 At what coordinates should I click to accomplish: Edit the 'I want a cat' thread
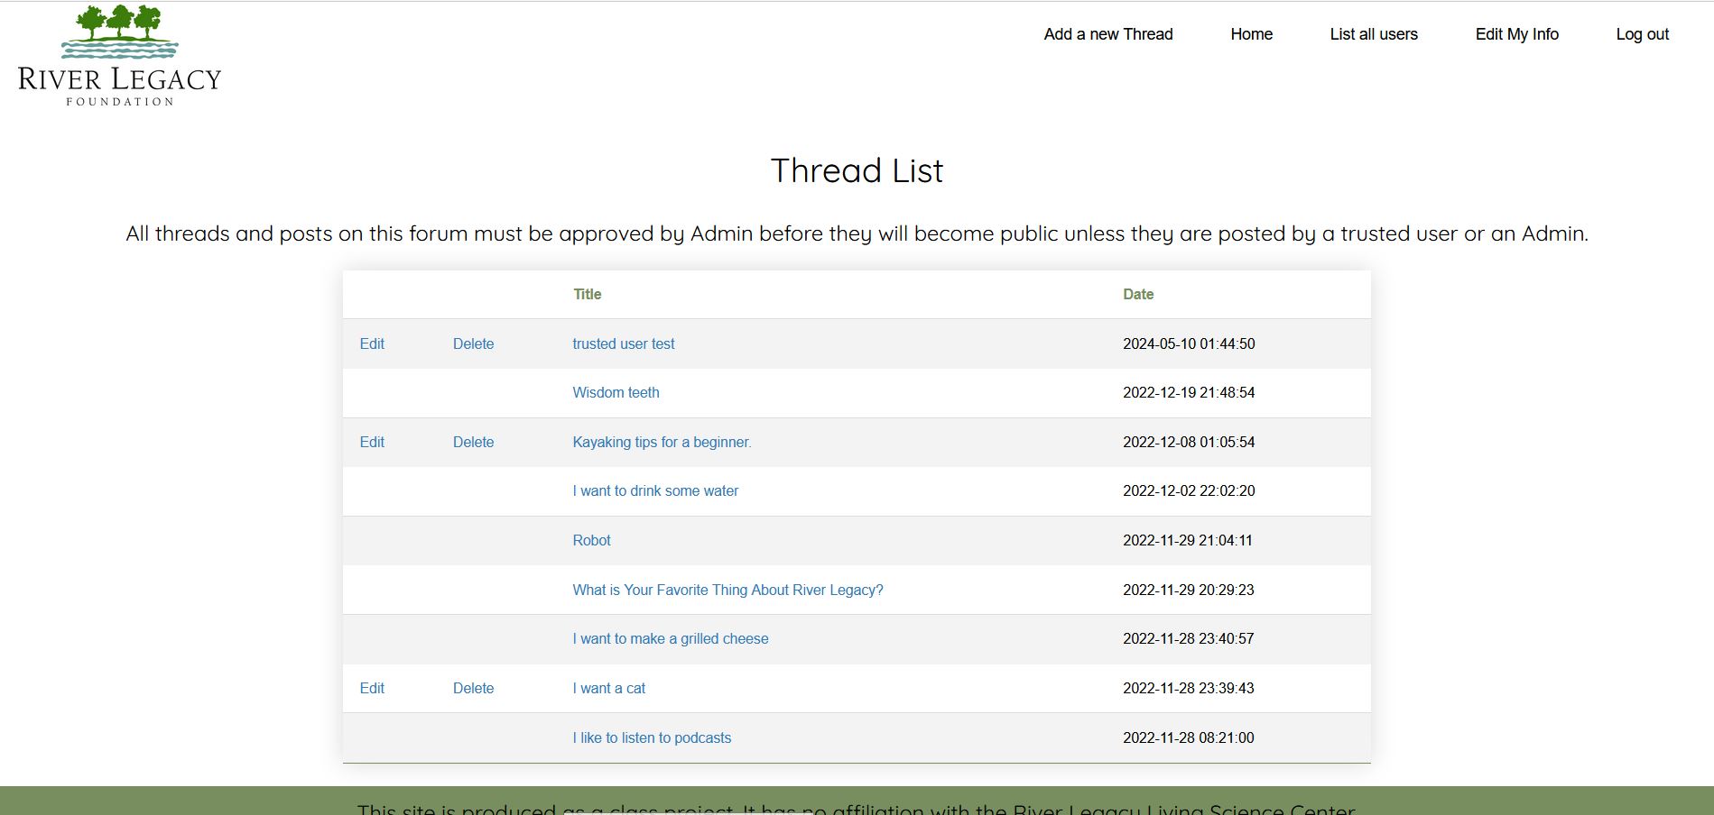[372, 688]
